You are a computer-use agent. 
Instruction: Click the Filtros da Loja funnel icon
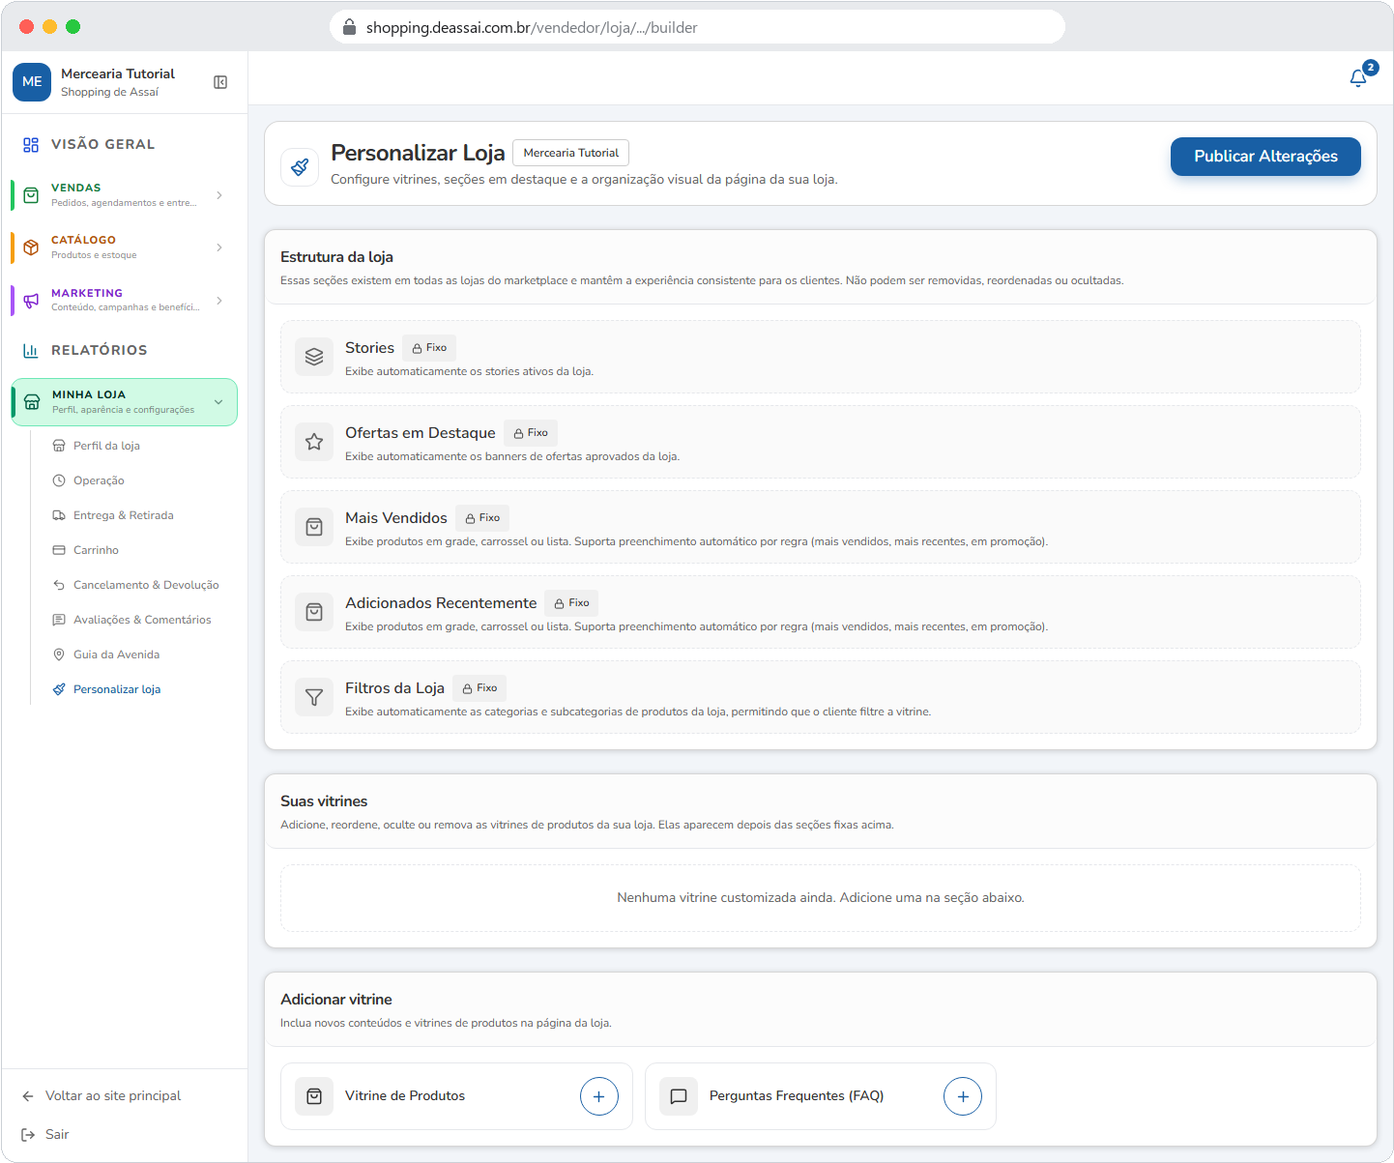click(x=314, y=697)
